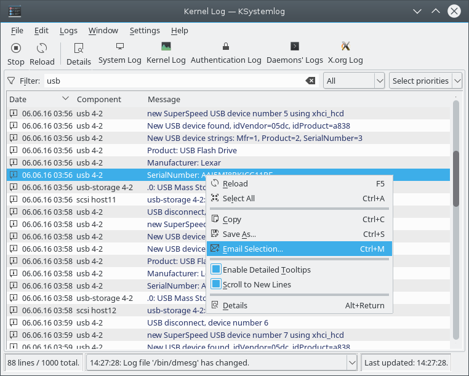
Task: Select the 'device number 5 using xhci_hcd' row
Action: (x=228, y=113)
